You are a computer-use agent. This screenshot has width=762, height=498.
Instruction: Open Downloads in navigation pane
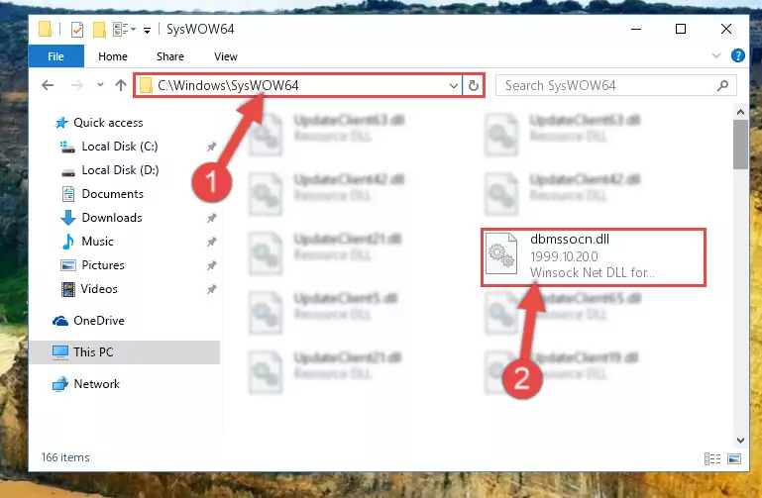tap(112, 218)
